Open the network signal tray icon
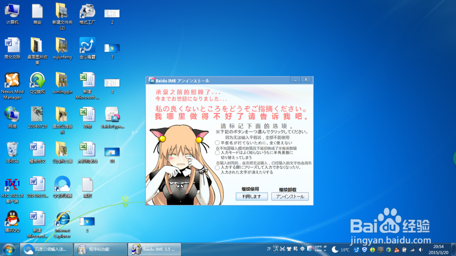Image resolution: width=456 pixels, height=256 pixels. tap(412, 250)
